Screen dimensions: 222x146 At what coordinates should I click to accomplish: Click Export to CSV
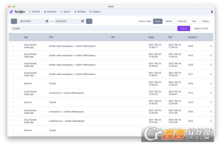[x=201, y=28]
